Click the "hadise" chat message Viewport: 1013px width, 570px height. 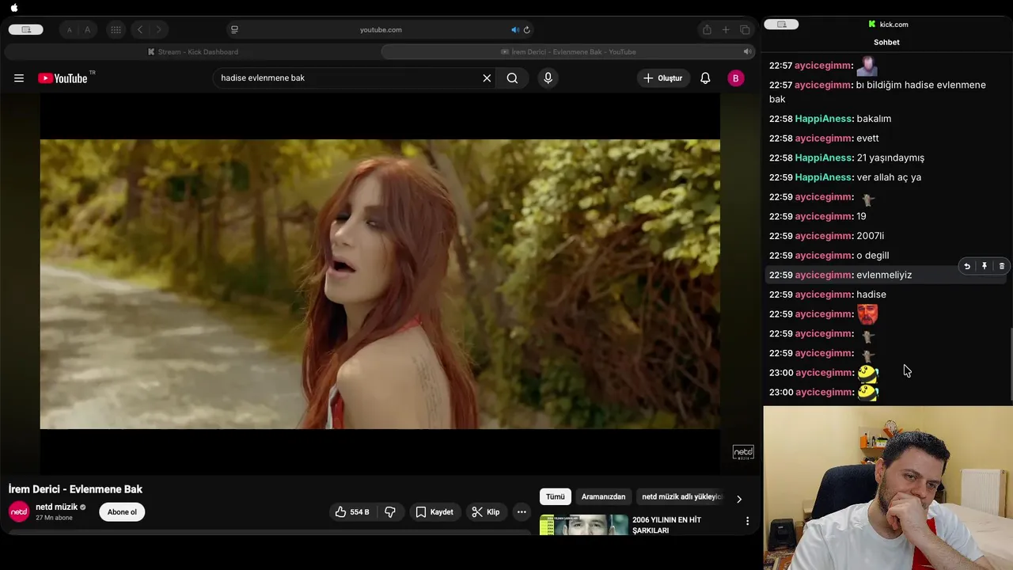[x=871, y=294]
